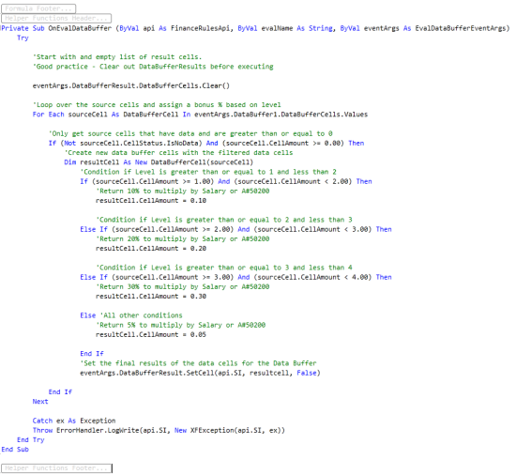Click the resultCell.CellAmount = 0.20 assignment
516x475 pixels.
click(151, 249)
